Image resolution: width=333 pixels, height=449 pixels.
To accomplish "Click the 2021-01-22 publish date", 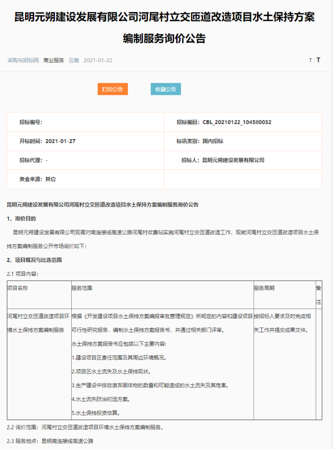I will pyautogui.click(x=98, y=61).
